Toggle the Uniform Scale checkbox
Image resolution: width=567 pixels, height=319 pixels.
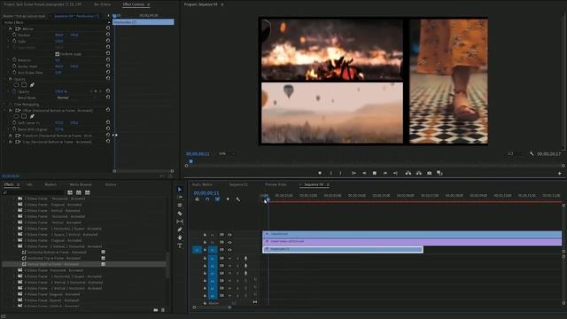tap(57, 54)
